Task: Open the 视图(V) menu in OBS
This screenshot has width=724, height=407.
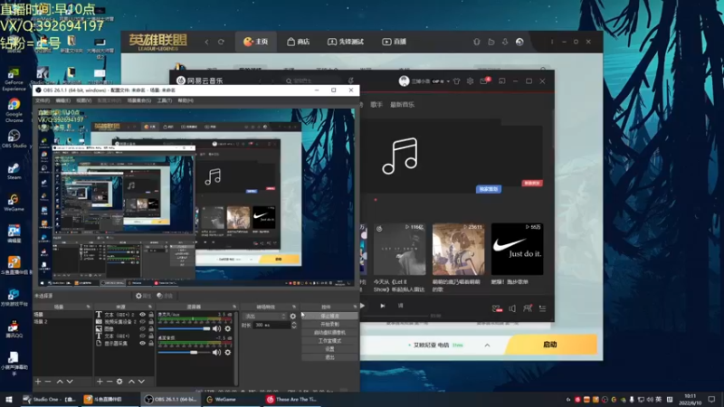Action: click(83, 100)
